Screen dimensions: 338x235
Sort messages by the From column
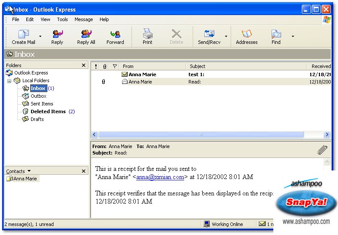(x=152, y=66)
